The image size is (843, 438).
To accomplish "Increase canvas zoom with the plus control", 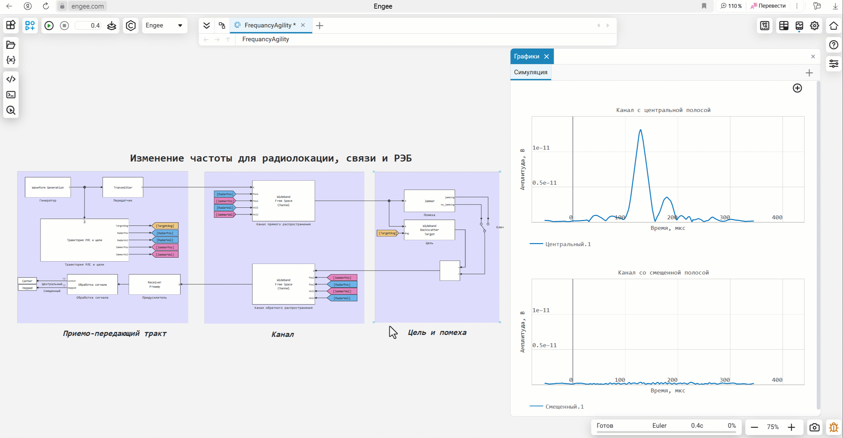I will (x=791, y=427).
